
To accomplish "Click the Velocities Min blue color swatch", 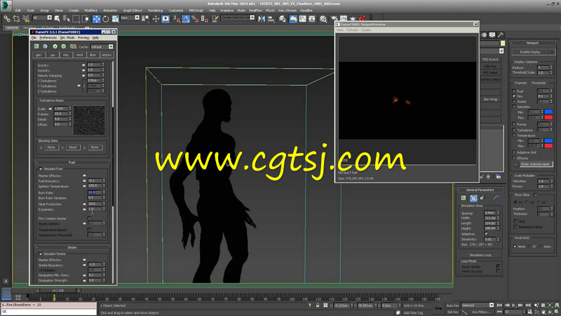I will (x=548, y=112).
